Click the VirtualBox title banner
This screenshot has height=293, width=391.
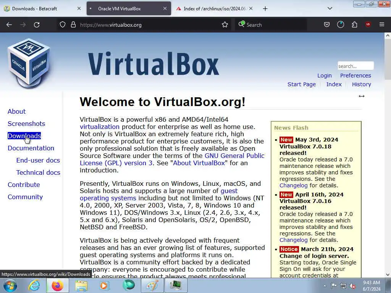[153, 63]
